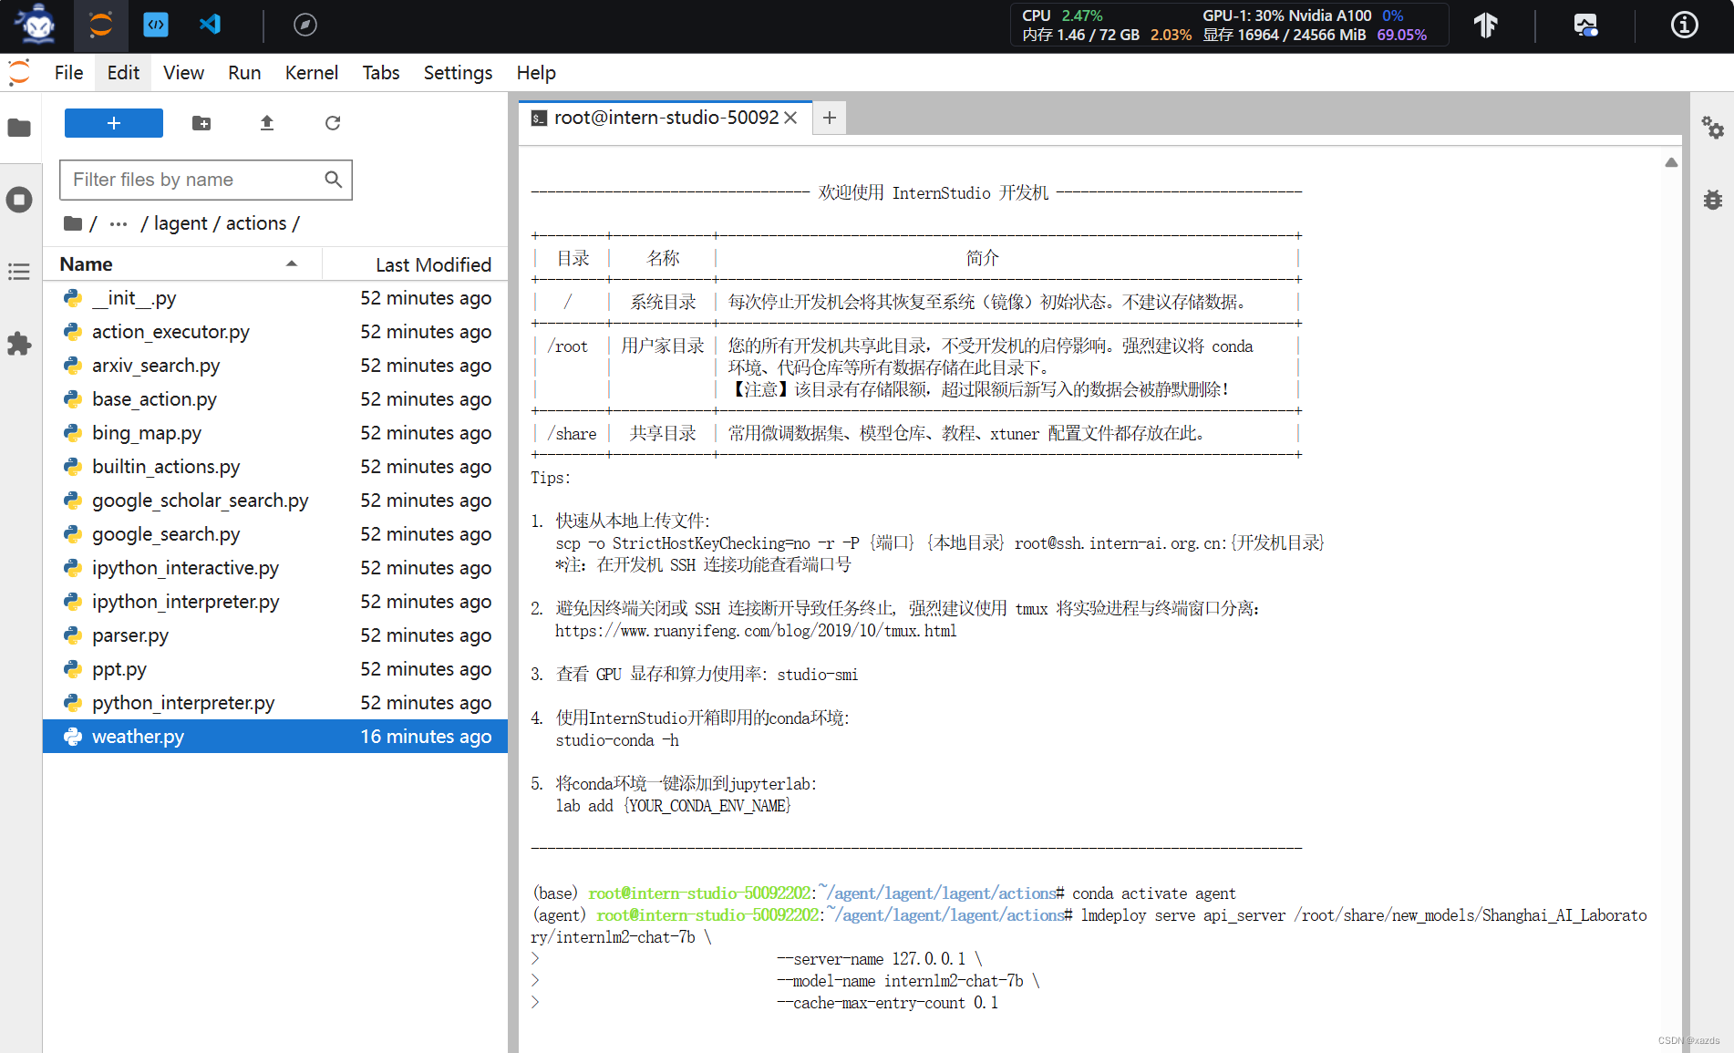Select parser.py file
Viewport: 1734px width, 1053px height.
click(x=275, y=635)
